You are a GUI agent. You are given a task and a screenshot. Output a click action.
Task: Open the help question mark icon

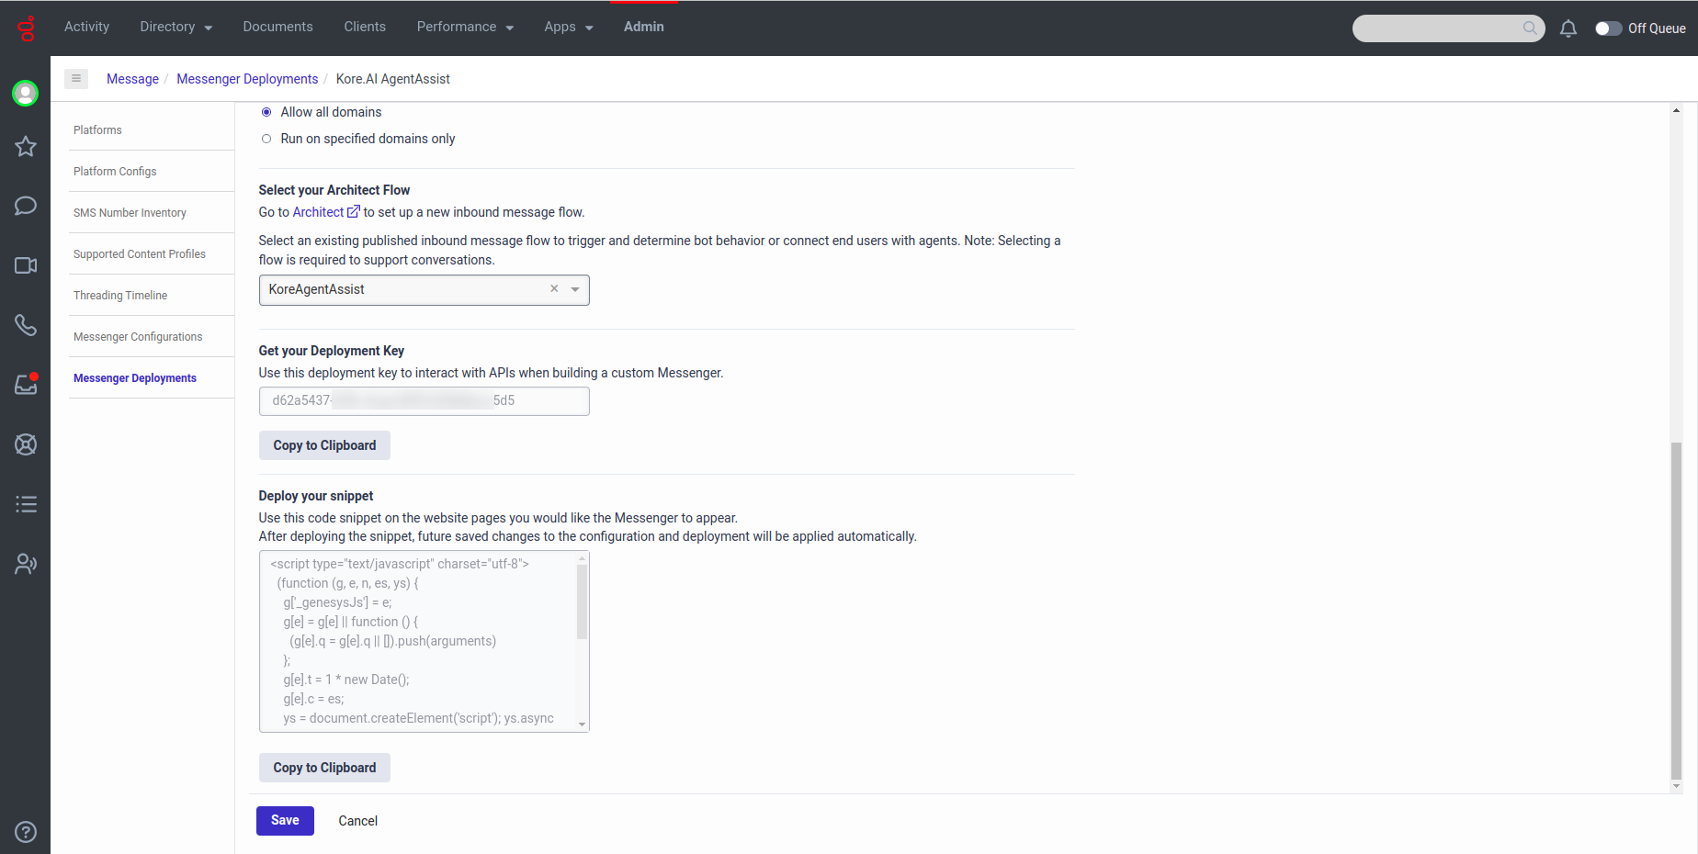26,832
